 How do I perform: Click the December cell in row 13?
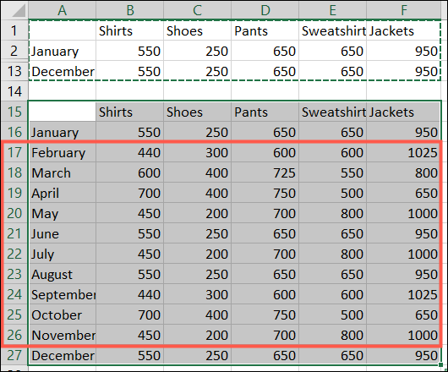click(63, 71)
